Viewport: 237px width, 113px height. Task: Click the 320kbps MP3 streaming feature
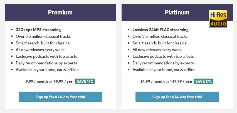point(38,30)
